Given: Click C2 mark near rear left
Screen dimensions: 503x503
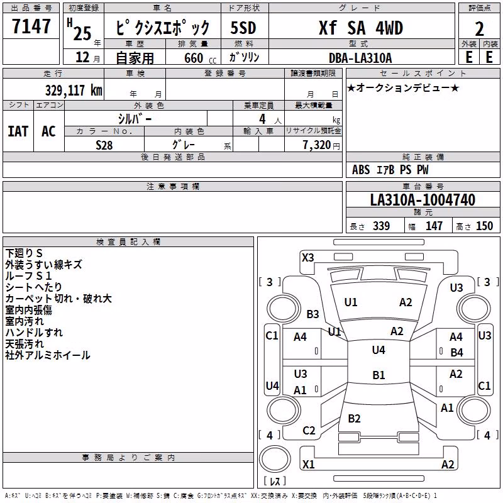Looking at the screenshot, I should pyautogui.click(x=309, y=431).
